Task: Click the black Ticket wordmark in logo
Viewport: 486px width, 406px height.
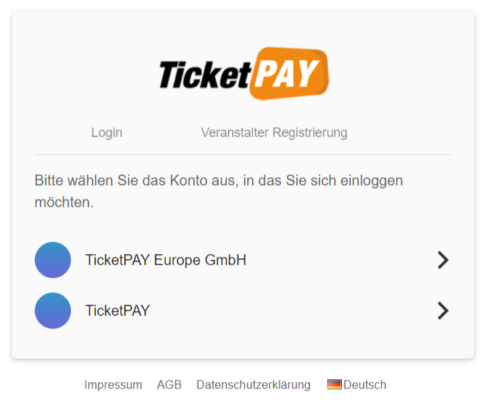Action: pyautogui.click(x=204, y=75)
